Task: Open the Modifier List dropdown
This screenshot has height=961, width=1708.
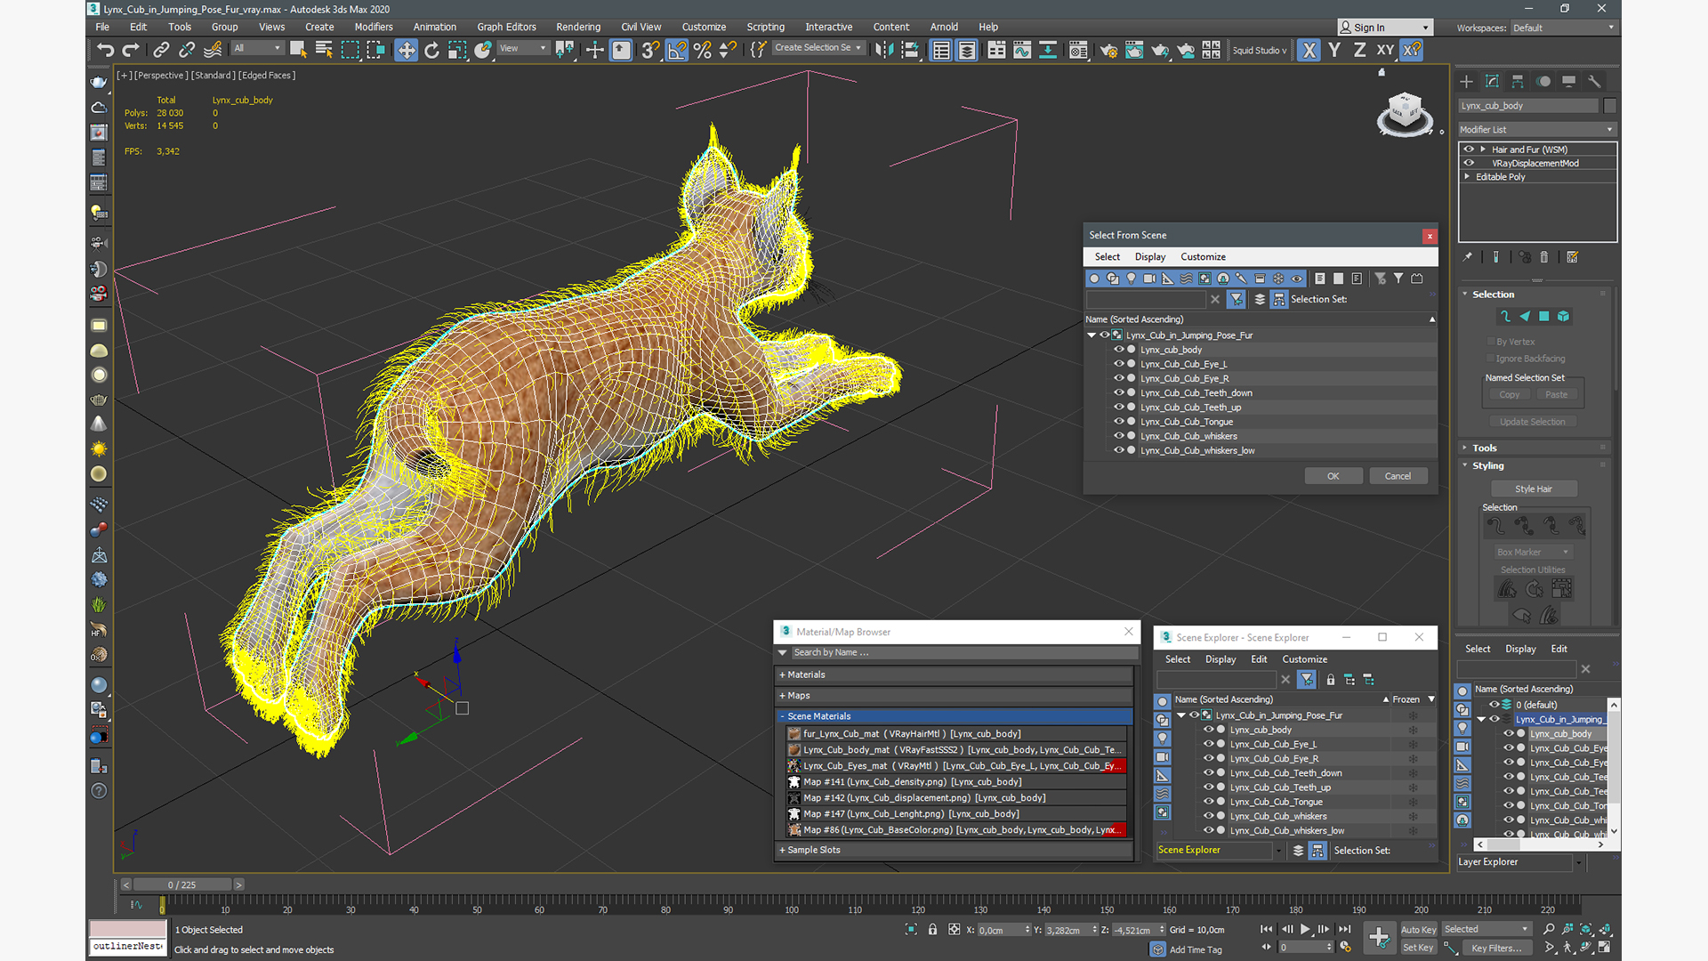Action: 1536,130
